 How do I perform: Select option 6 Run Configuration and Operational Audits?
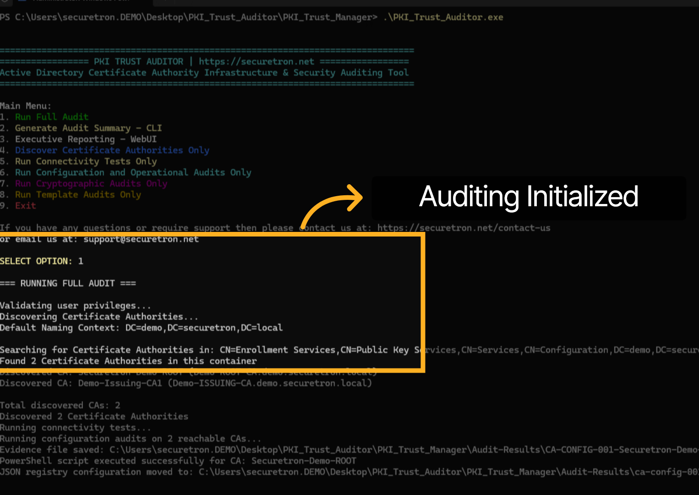[x=126, y=172]
